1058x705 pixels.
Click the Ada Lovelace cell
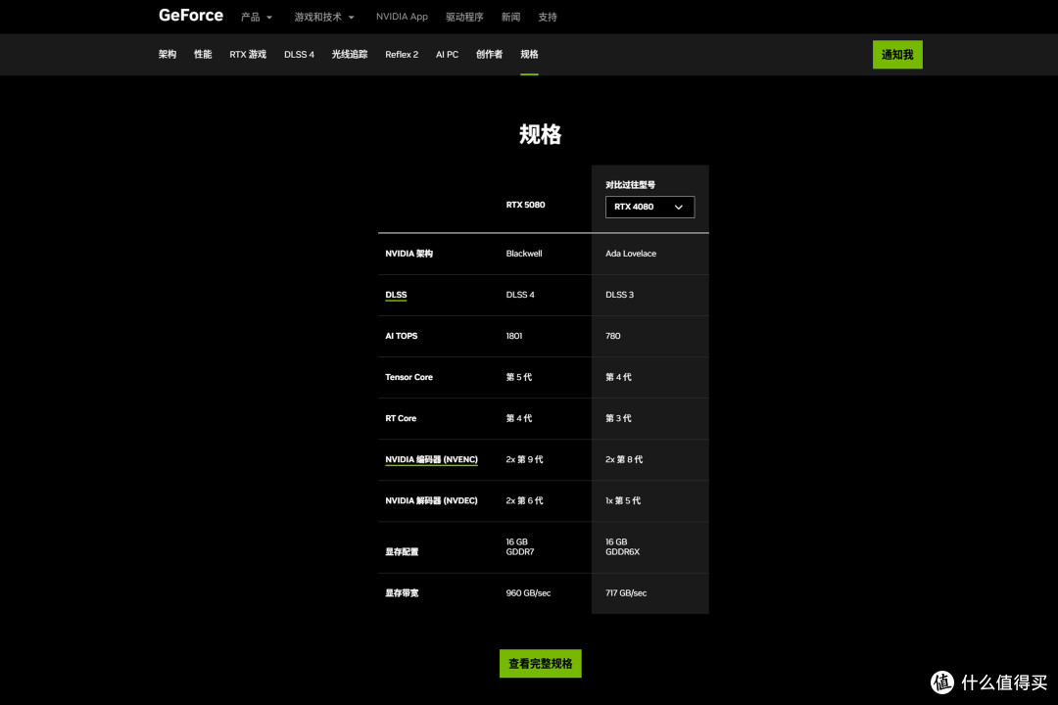[630, 254]
